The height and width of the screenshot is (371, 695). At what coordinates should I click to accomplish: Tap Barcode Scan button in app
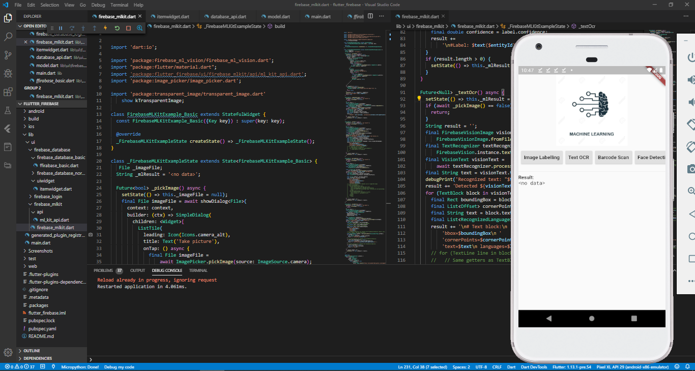pos(613,158)
